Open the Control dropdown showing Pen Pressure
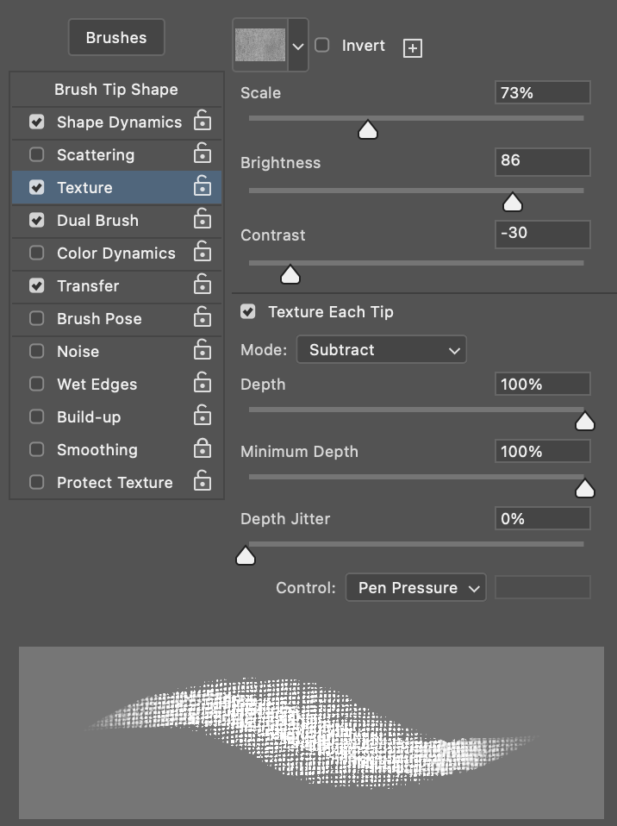Screen dimensions: 617x826 click(x=416, y=587)
